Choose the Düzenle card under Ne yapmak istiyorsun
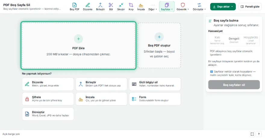The image size is (265, 138). click(48, 84)
